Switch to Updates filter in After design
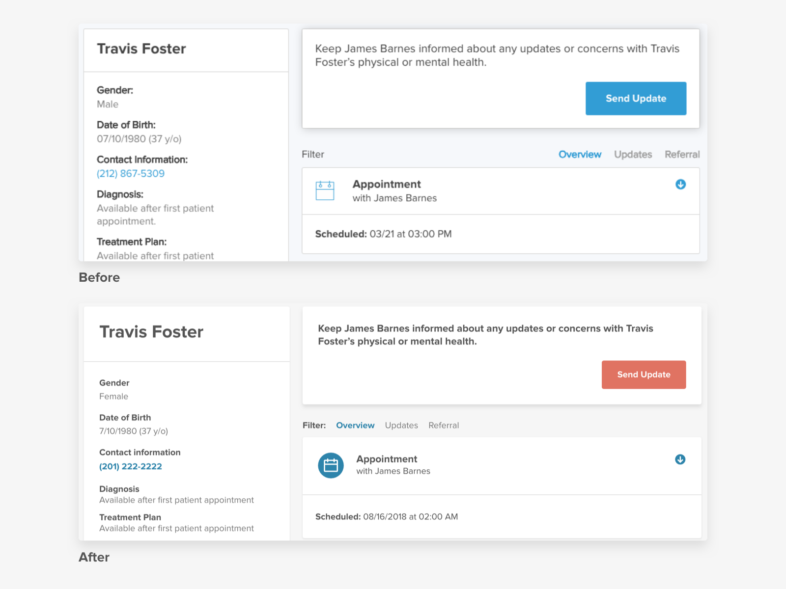 (401, 426)
